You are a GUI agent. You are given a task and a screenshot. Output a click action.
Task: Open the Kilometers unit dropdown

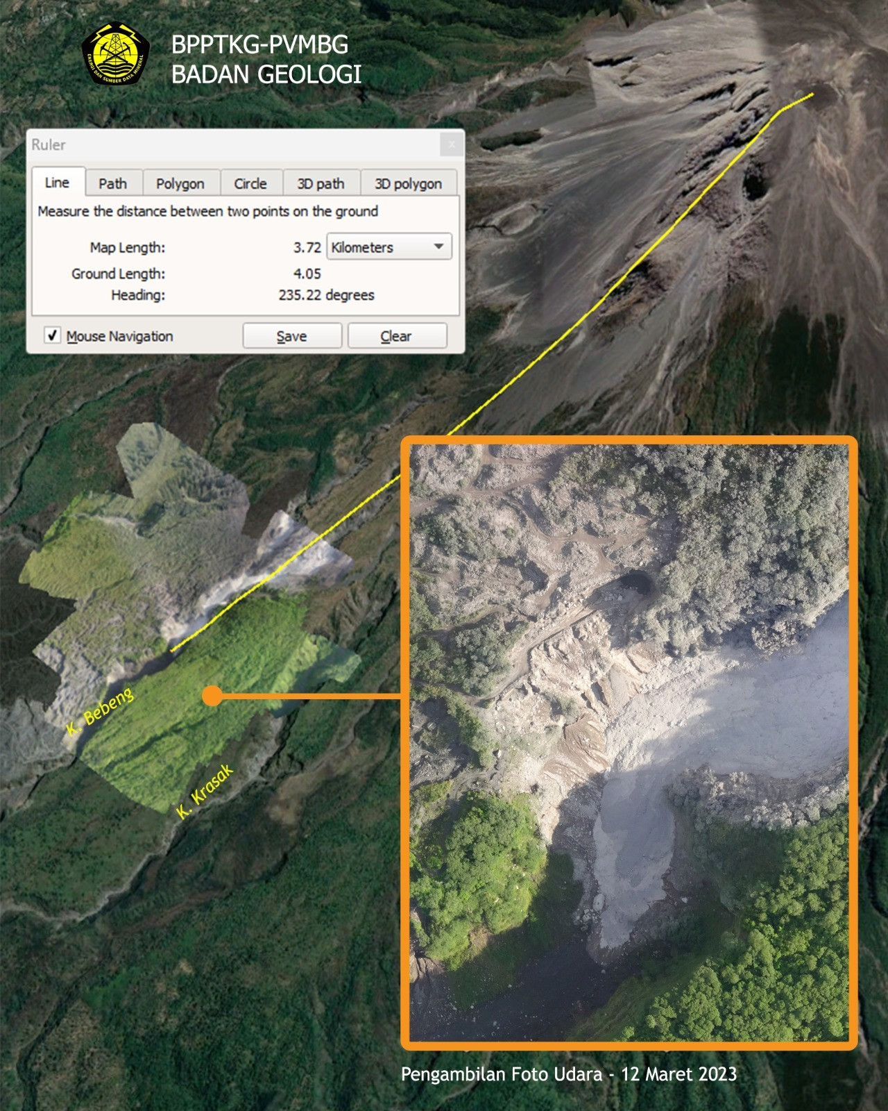click(x=388, y=247)
